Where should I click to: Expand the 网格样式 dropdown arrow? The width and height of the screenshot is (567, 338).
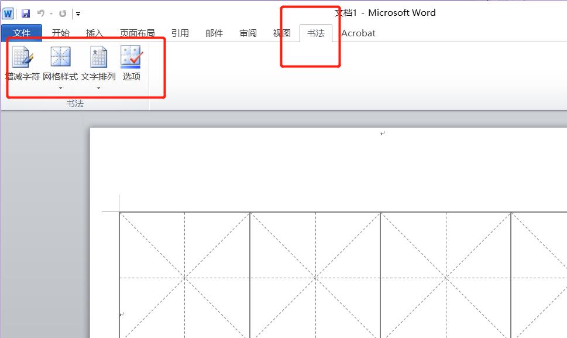(59, 87)
